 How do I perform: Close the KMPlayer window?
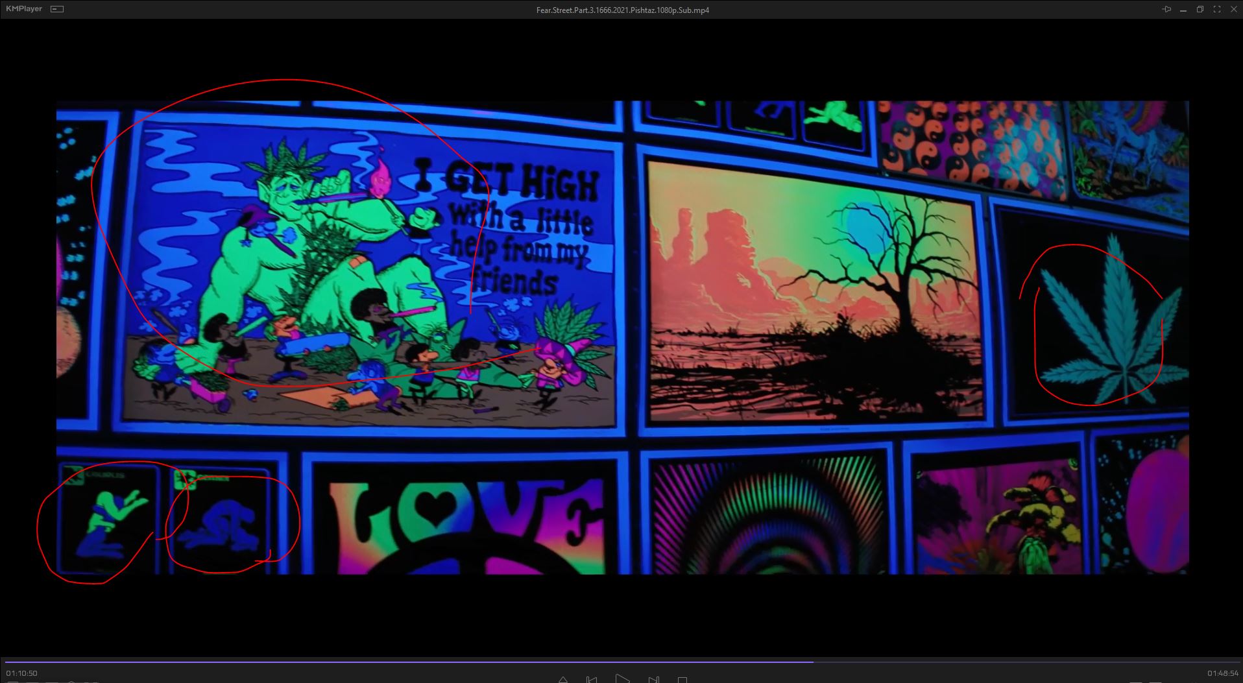click(x=1233, y=9)
